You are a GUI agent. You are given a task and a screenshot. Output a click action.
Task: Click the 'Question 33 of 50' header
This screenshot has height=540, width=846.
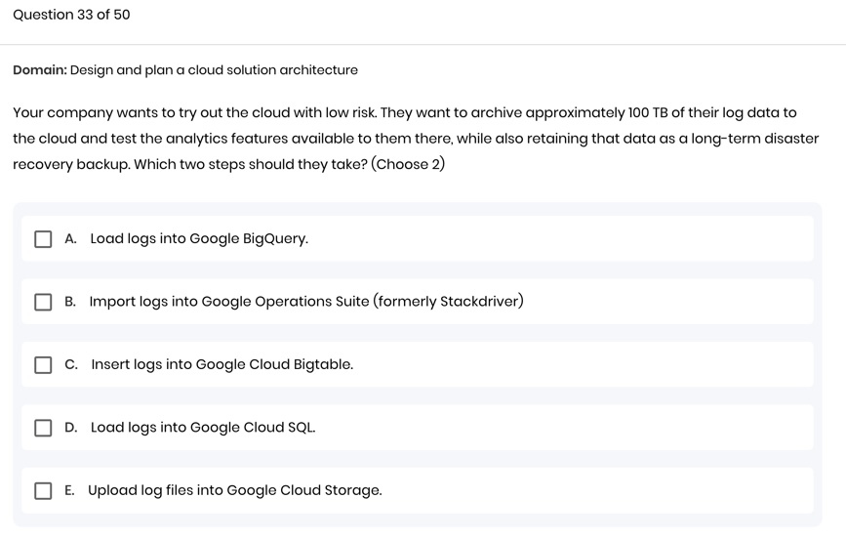71,15
